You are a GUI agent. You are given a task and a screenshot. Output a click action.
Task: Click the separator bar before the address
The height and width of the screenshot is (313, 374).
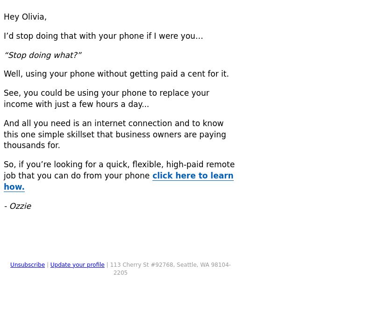(108, 265)
